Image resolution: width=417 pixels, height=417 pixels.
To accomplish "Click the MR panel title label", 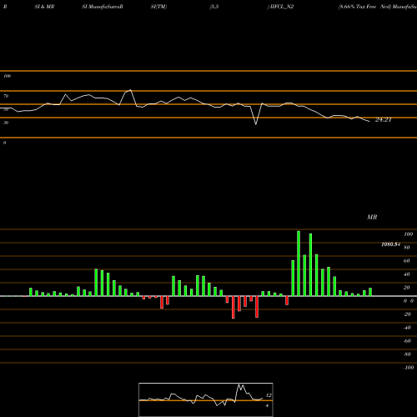I will pos(372,217).
